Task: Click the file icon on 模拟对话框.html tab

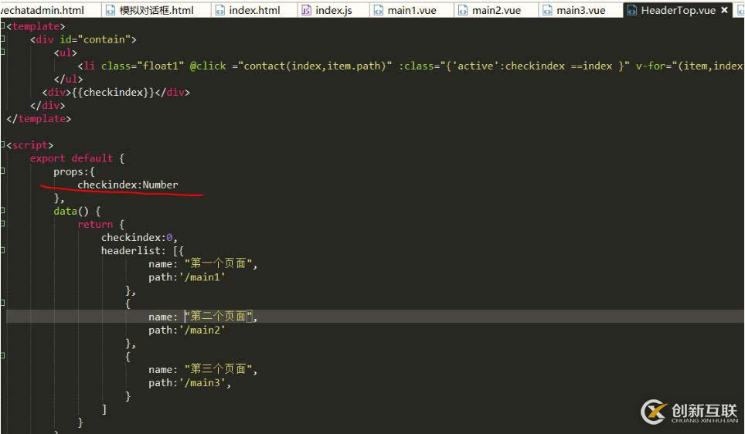Action: click(110, 11)
